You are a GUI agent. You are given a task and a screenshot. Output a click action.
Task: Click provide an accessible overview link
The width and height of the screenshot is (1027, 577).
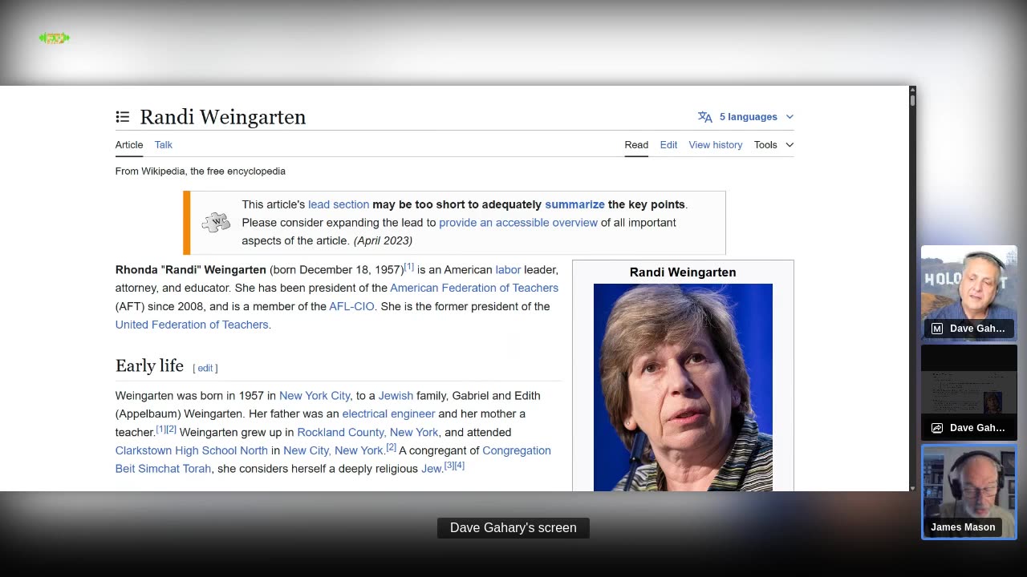518,223
